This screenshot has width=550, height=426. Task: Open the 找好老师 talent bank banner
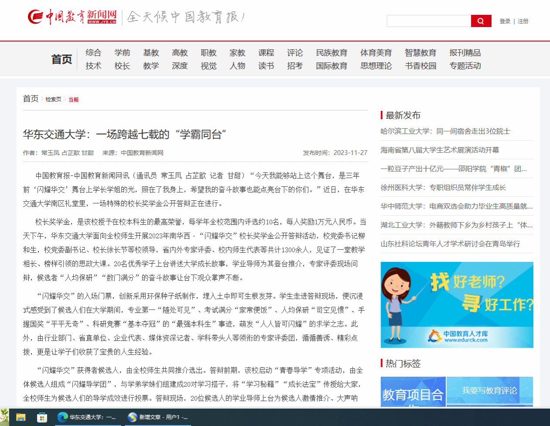(x=457, y=305)
